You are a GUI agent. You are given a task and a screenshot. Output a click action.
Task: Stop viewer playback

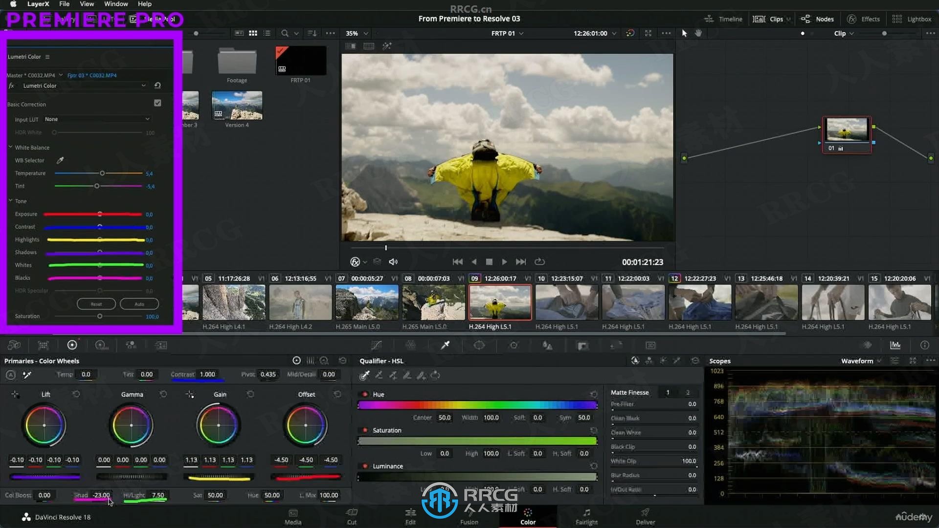(489, 262)
